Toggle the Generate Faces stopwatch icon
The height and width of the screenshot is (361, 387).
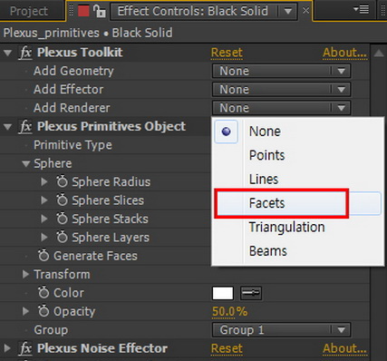44,256
